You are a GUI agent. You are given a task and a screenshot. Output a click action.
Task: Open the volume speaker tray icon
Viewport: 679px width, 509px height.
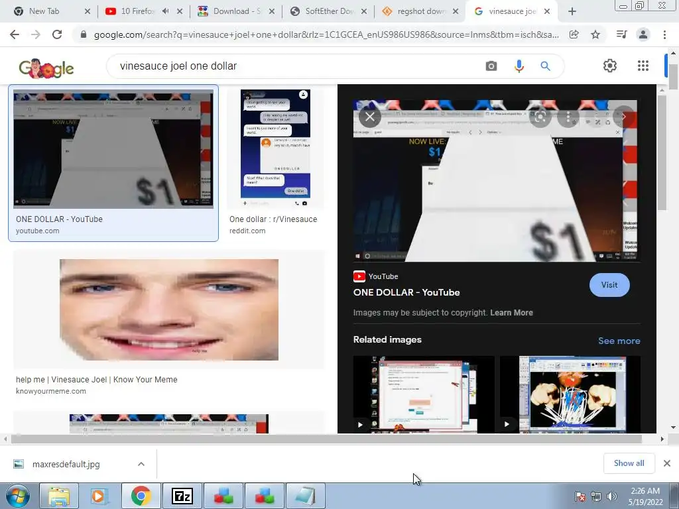(612, 496)
